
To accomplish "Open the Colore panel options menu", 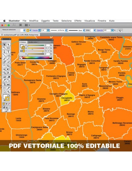I will click(52, 42).
